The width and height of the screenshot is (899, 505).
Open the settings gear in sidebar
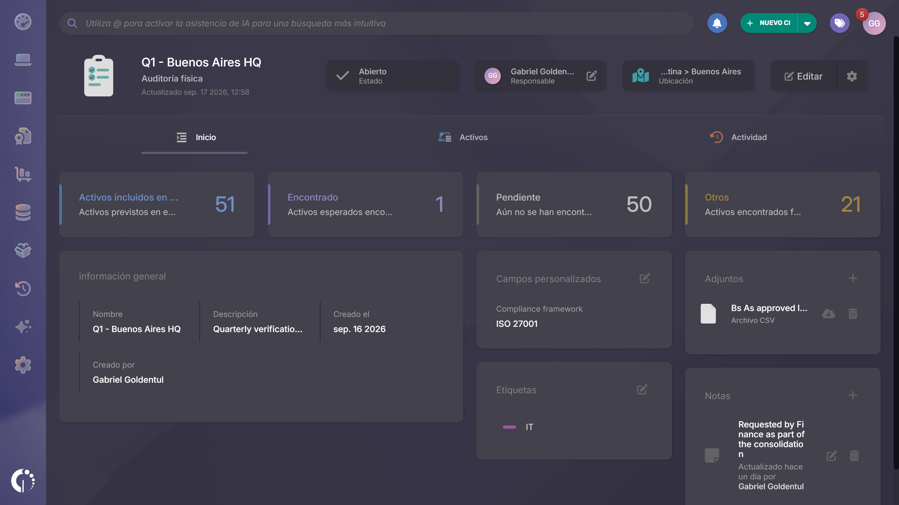tap(23, 365)
